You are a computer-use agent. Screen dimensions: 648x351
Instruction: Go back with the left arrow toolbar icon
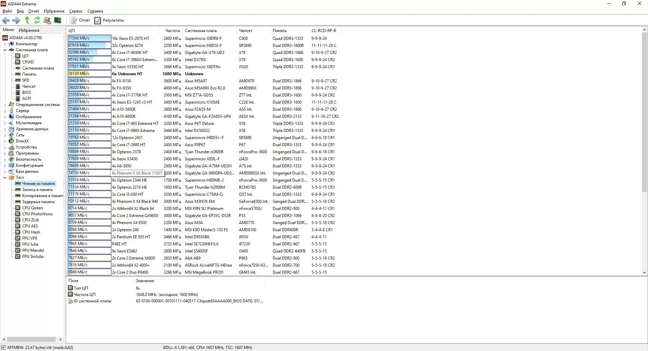(x=6, y=20)
